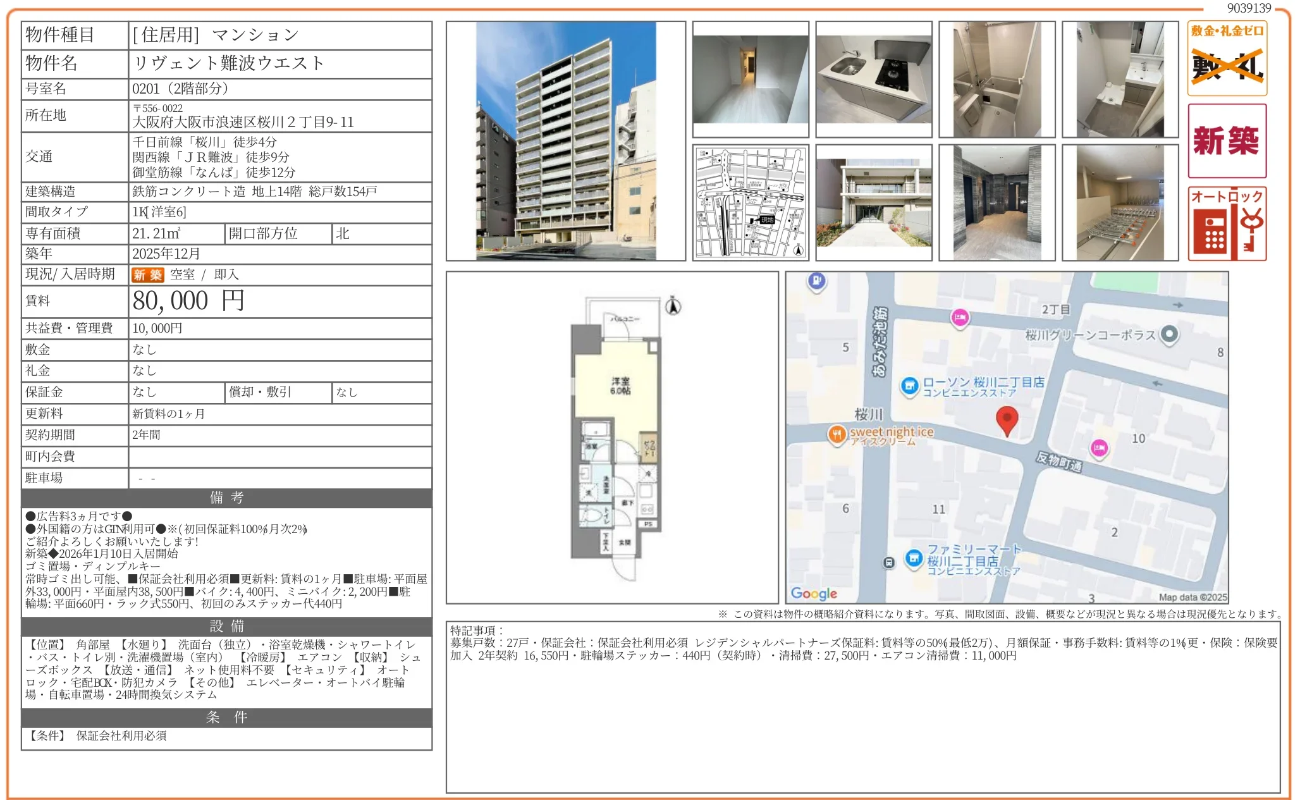Open the local area map sketch thumbnail
This screenshot has height=800, width=1300.
(x=750, y=202)
